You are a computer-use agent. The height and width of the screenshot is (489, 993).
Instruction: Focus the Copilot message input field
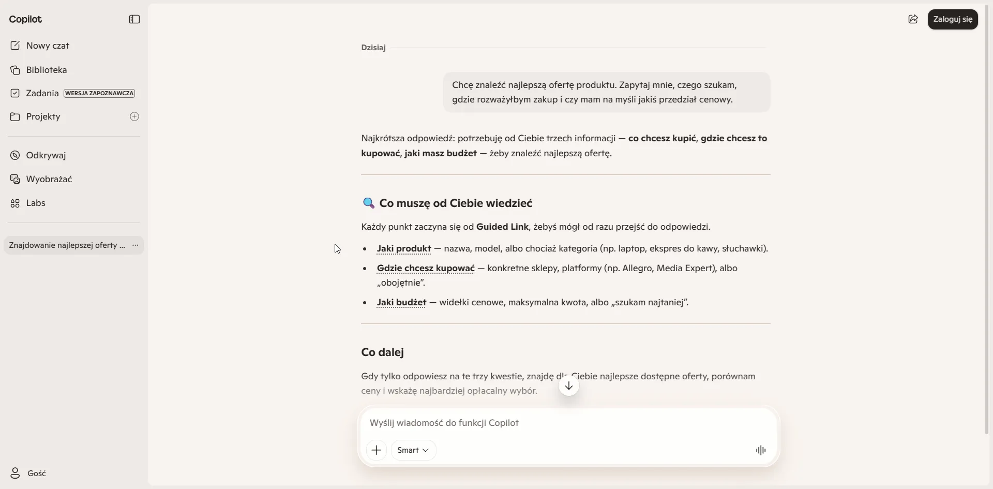(568, 423)
